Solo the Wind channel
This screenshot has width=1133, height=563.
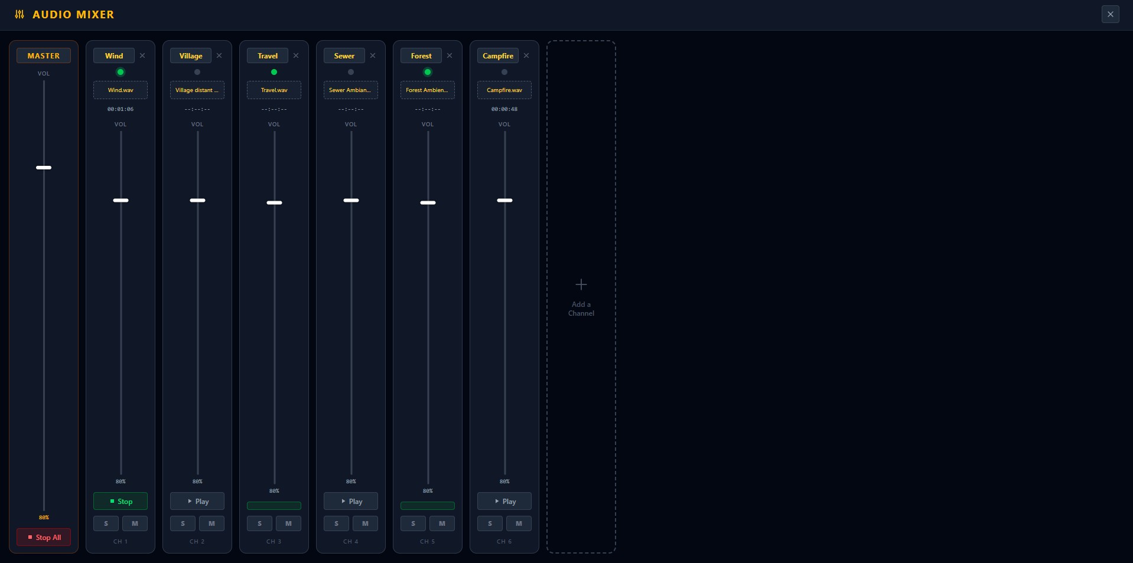106,523
